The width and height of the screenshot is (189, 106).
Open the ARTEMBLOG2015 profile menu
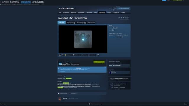tap(38, 2)
